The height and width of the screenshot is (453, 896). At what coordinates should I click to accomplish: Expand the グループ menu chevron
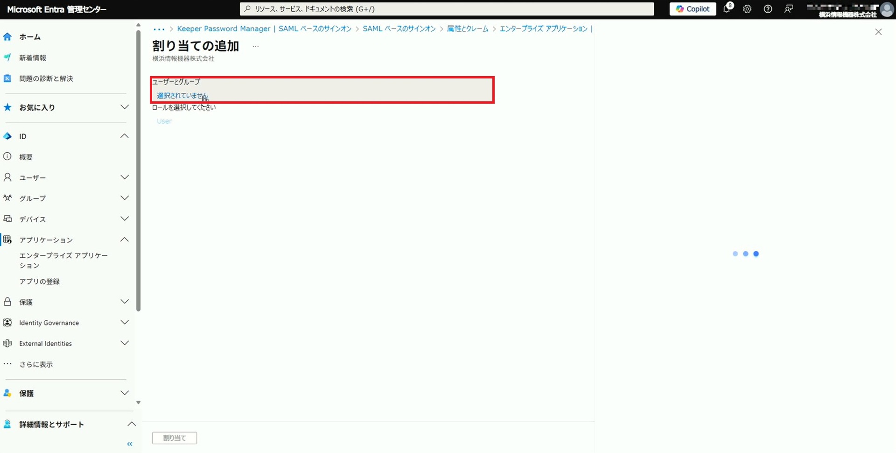[125, 198]
